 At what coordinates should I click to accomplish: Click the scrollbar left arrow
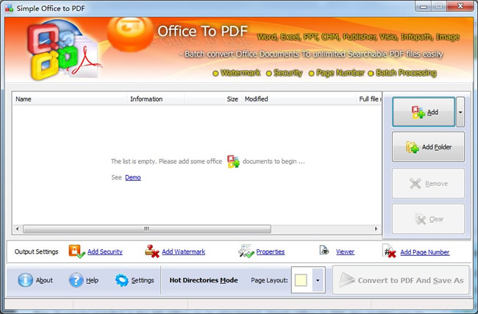(x=17, y=229)
